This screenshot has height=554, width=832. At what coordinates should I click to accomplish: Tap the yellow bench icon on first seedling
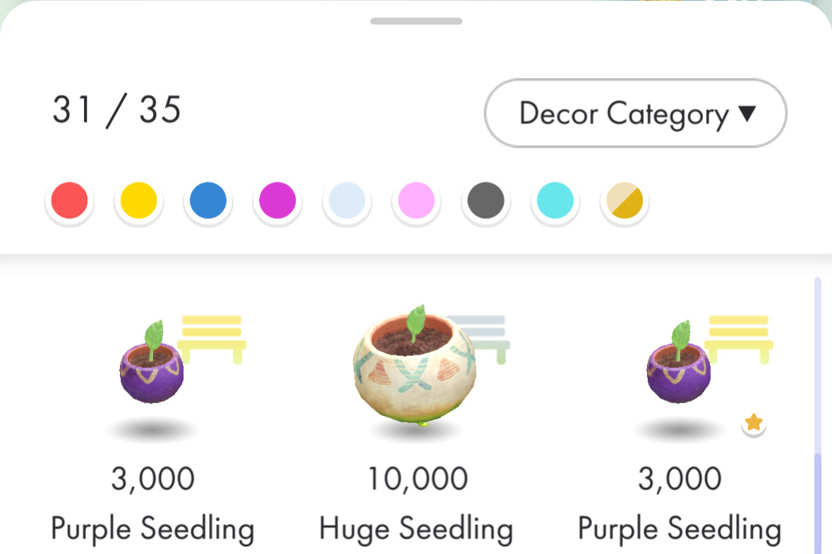212,337
